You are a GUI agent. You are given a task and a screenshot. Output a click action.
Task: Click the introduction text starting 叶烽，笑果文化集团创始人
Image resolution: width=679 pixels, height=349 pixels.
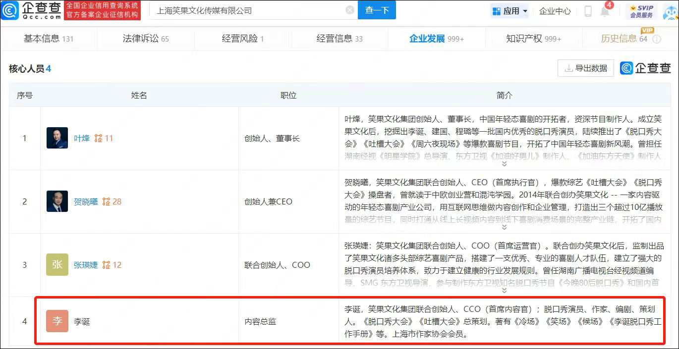(x=503, y=138)
